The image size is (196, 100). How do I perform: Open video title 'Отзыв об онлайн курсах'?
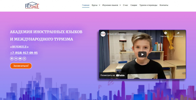click(120, 34)
